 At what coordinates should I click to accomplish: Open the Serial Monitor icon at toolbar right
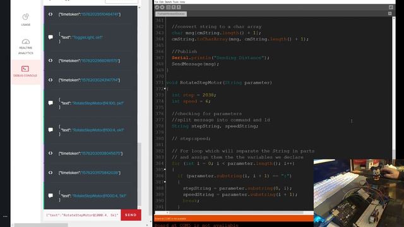tap(391, 7)
